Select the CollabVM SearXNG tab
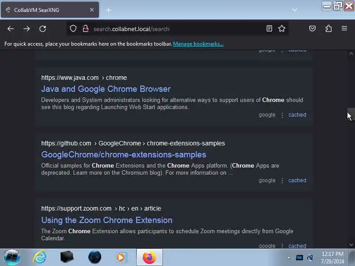 coord(50,10)
